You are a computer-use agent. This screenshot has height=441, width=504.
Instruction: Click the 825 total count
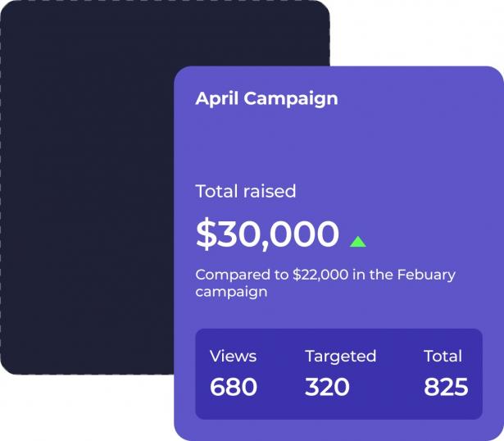pyautogui.click(x=446, y=387)
